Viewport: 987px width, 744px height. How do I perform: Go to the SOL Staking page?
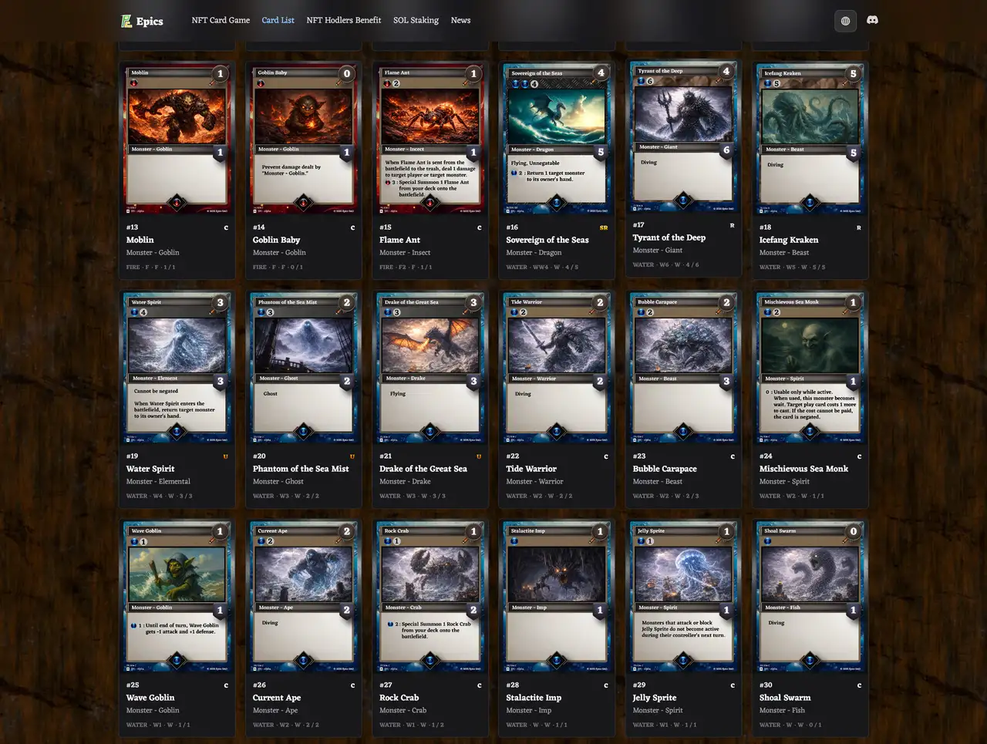[x=416, y=20]
